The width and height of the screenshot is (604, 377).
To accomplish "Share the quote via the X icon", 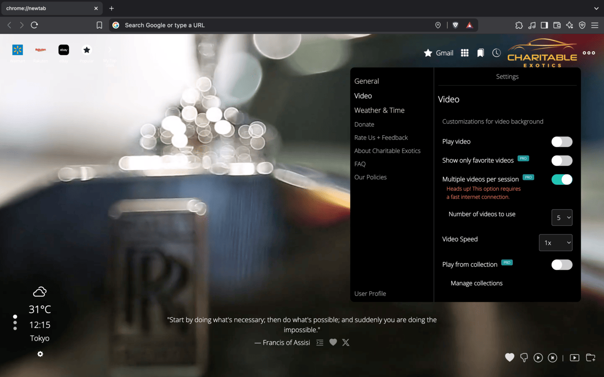I will [346, 343].
